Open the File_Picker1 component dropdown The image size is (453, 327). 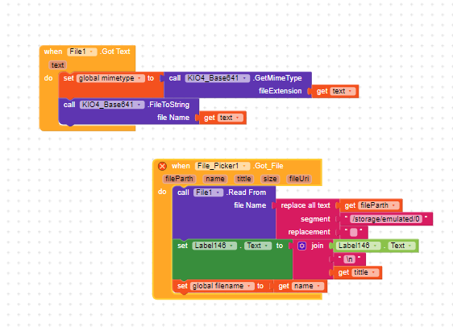tap(222, 166)
